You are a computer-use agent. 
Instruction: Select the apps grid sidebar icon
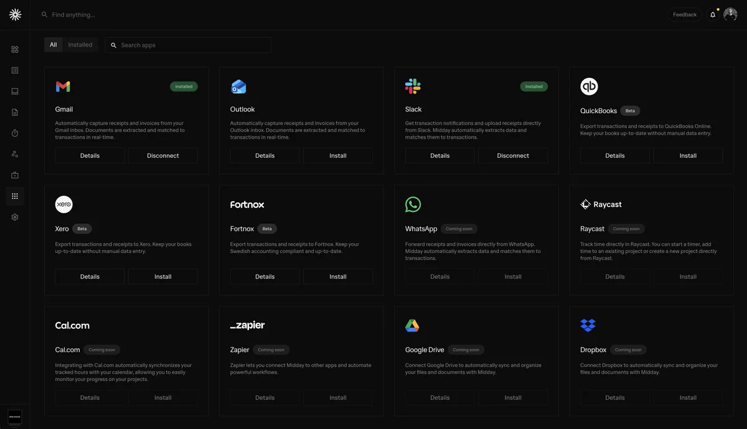(15, 196)
